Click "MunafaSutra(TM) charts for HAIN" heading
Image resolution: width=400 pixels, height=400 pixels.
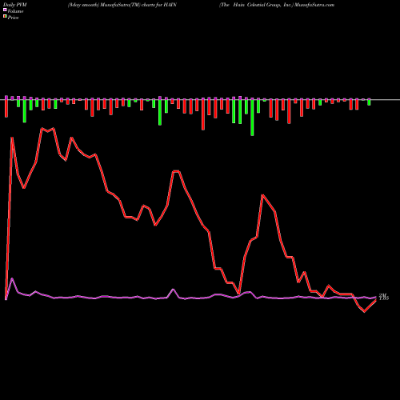click(138, 5)
